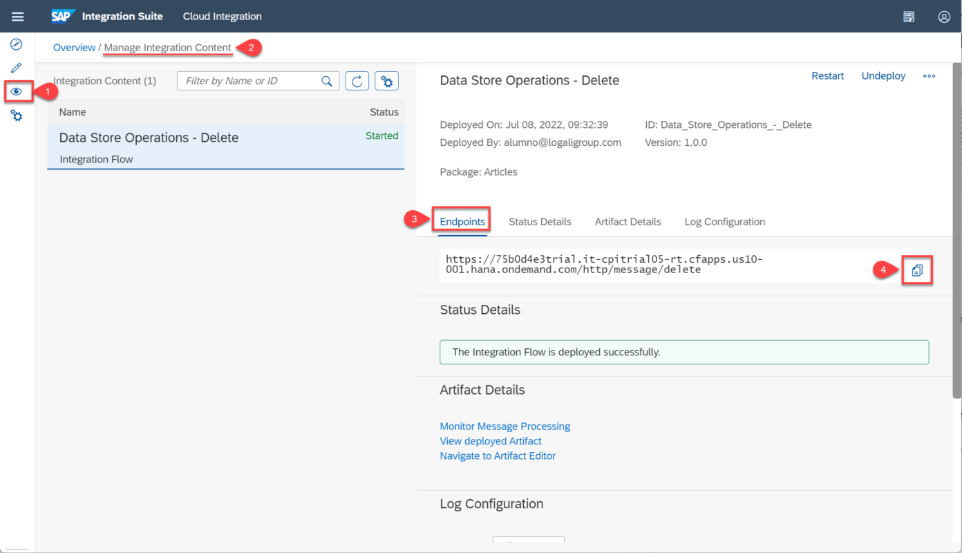
Task: Open the Settings gears icon in sidebar
Action: coord(17,115)
